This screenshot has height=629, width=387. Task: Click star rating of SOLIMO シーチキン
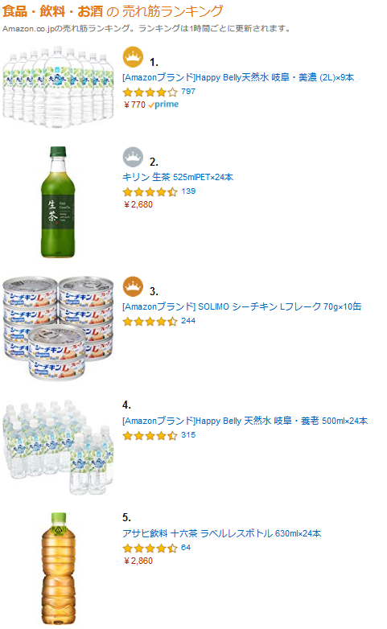point(150,321)
